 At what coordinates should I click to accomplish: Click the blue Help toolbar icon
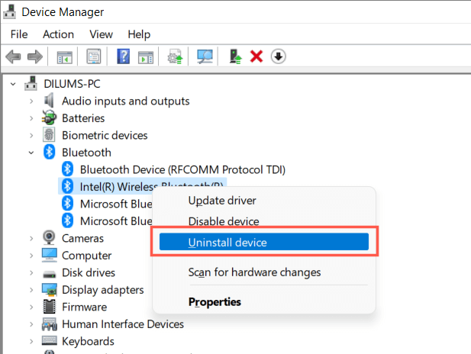[123, 57]
